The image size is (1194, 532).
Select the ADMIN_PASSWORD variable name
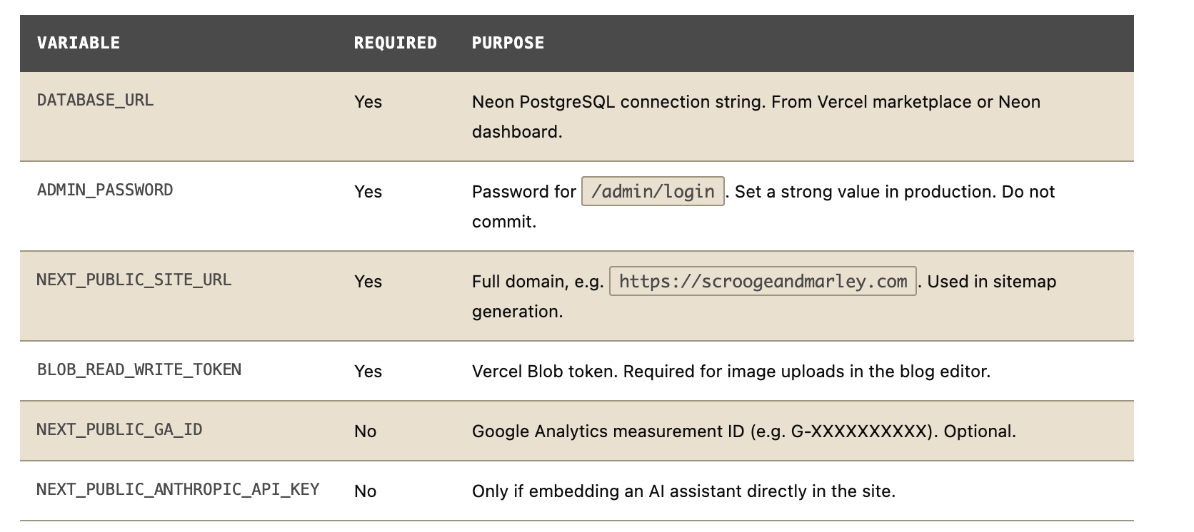tap(105, 190)
